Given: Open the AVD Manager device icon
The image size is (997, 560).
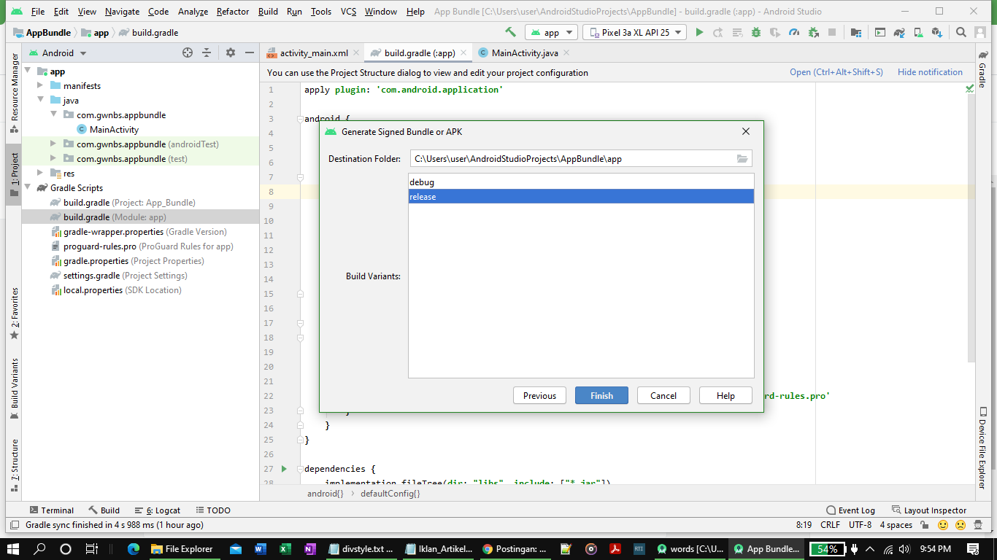Looking at the screenshot, I should tap(917, 32).
